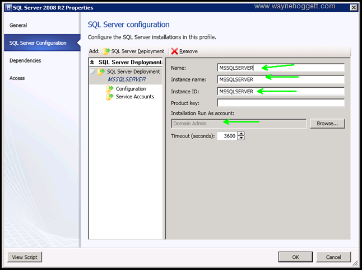The width and height of the screenshot is (362, 270).
Task: Go to the Access tab
Action: click(x=17, y=78)
